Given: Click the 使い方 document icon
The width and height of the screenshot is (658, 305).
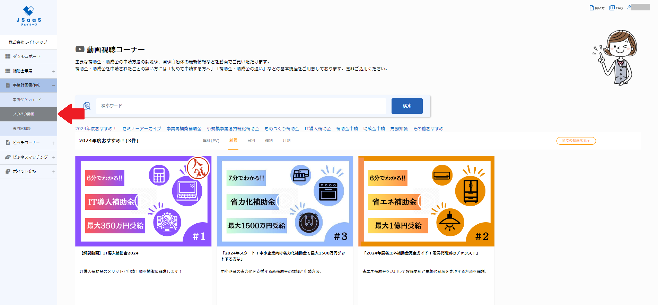Looking at the screenshot, I should tap(592, 8).
